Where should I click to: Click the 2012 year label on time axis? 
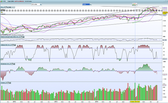14,102
